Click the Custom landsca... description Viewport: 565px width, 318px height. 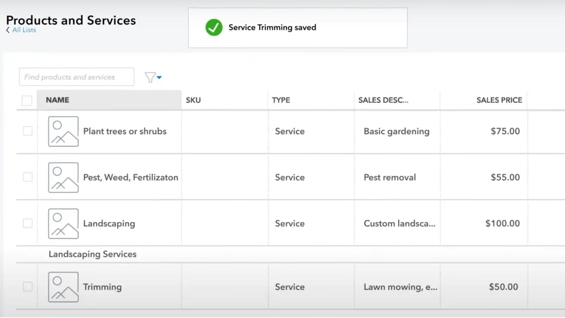[x=399, y=223]
